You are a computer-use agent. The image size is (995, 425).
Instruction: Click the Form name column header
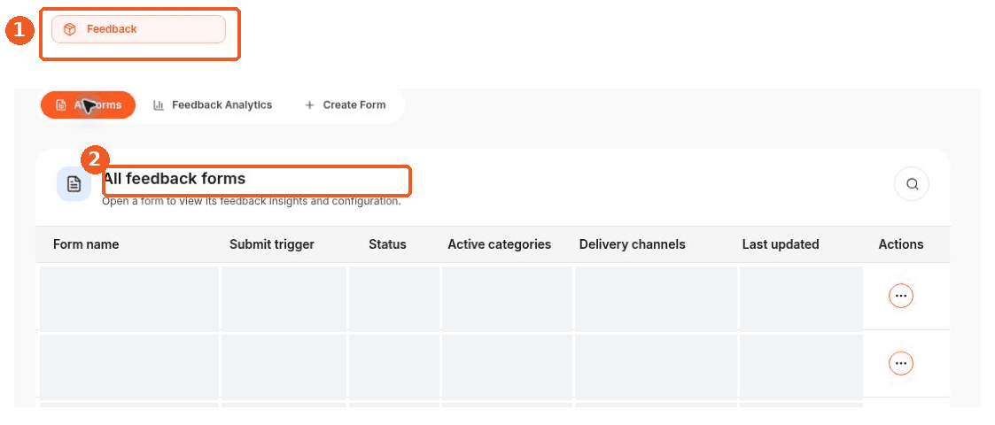coord(86,244)
